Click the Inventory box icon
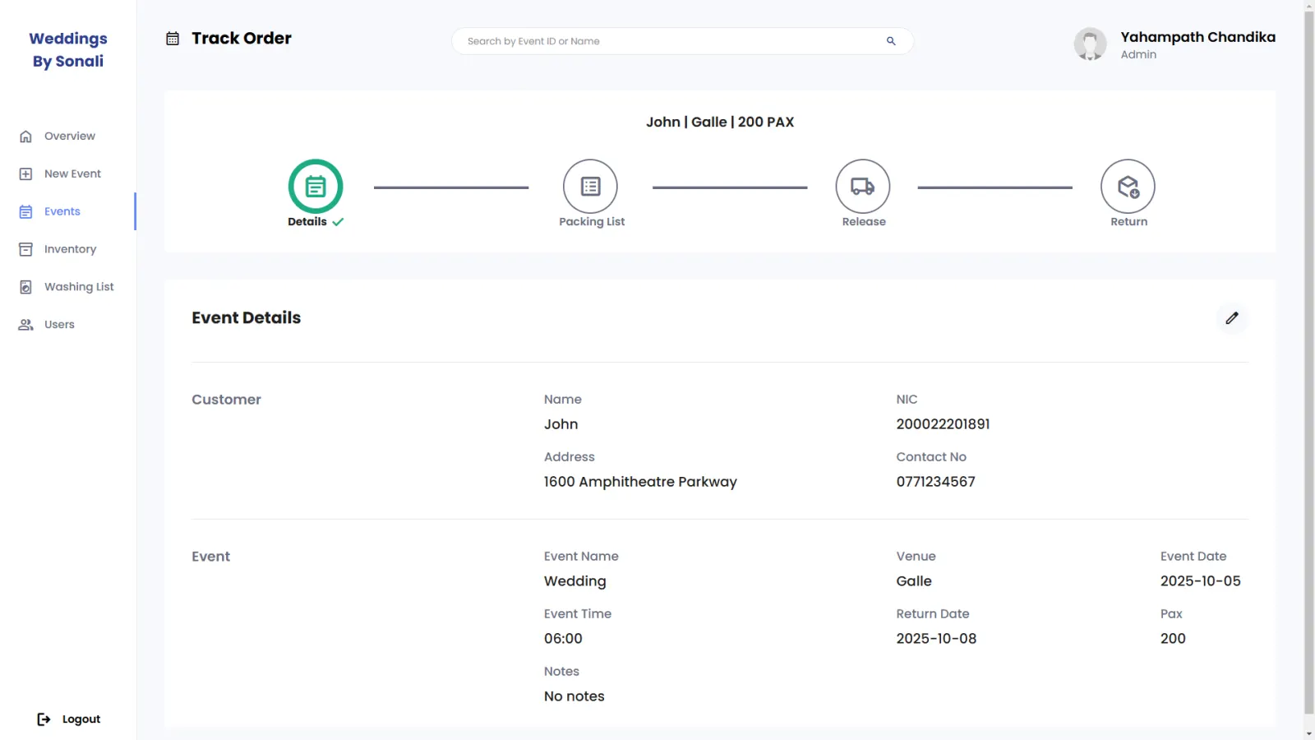Screen dimensions: 1315x740 tap(25, 250)
